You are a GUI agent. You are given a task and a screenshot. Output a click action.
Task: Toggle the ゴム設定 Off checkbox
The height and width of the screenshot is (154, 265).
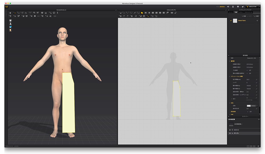point(247,70)
